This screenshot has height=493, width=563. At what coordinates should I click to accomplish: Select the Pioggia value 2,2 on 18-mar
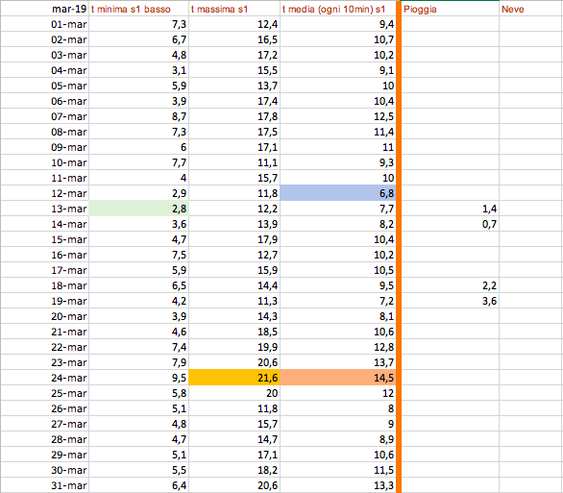(x=450, y=285)
